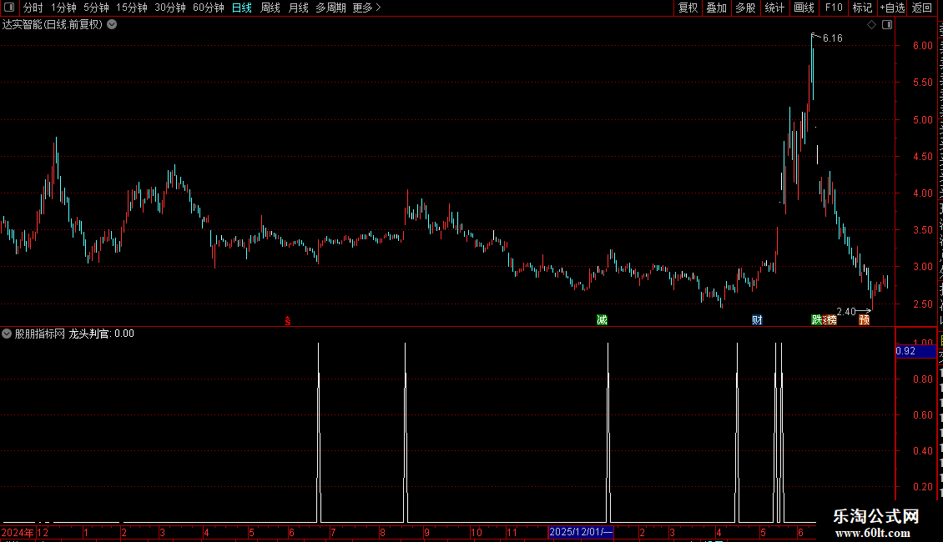Open the 多周期 multi-period view

tap(330, 8)
